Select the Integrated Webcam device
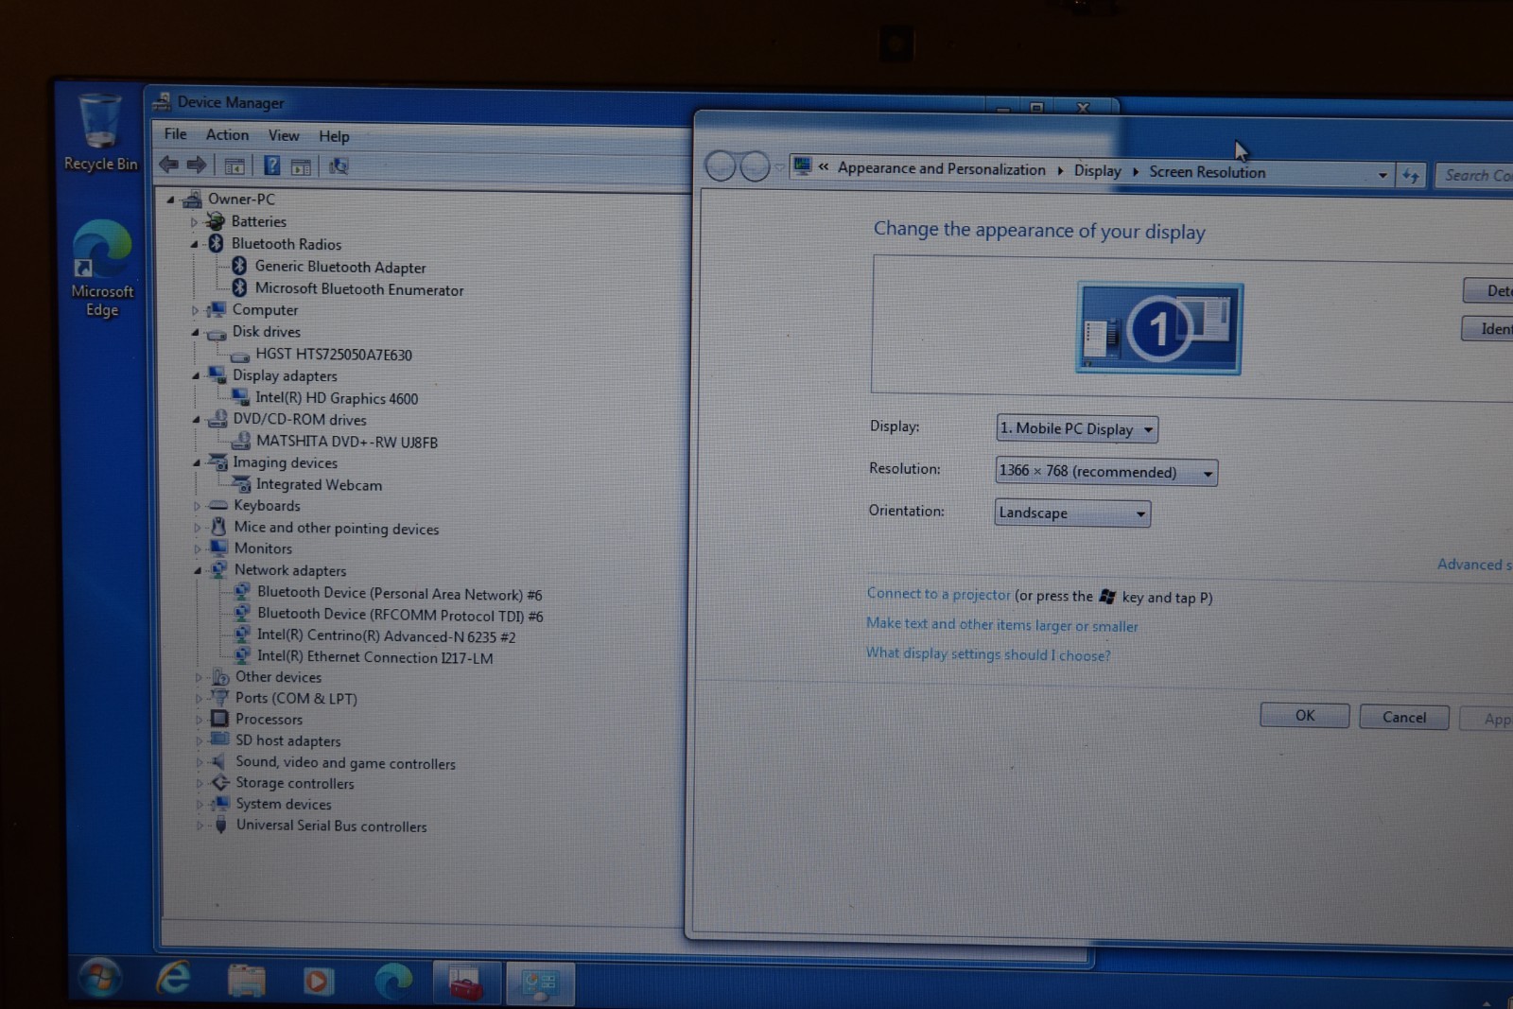 (320, 485)
